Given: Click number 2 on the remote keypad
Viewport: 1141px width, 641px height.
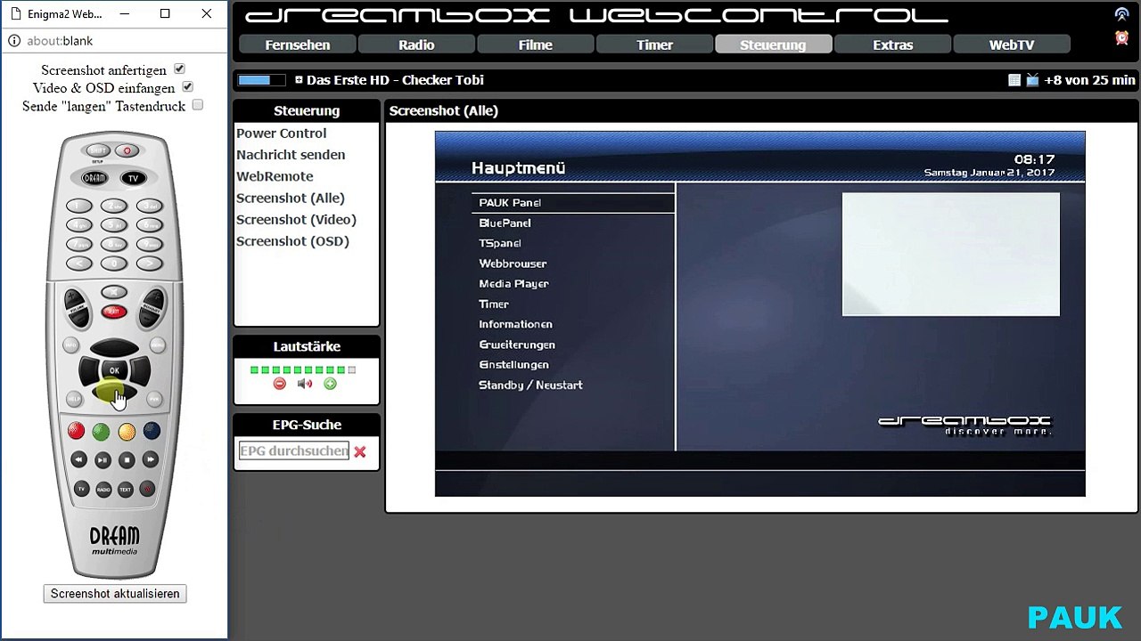Looking at the screenshot, I should coord(114,206).
